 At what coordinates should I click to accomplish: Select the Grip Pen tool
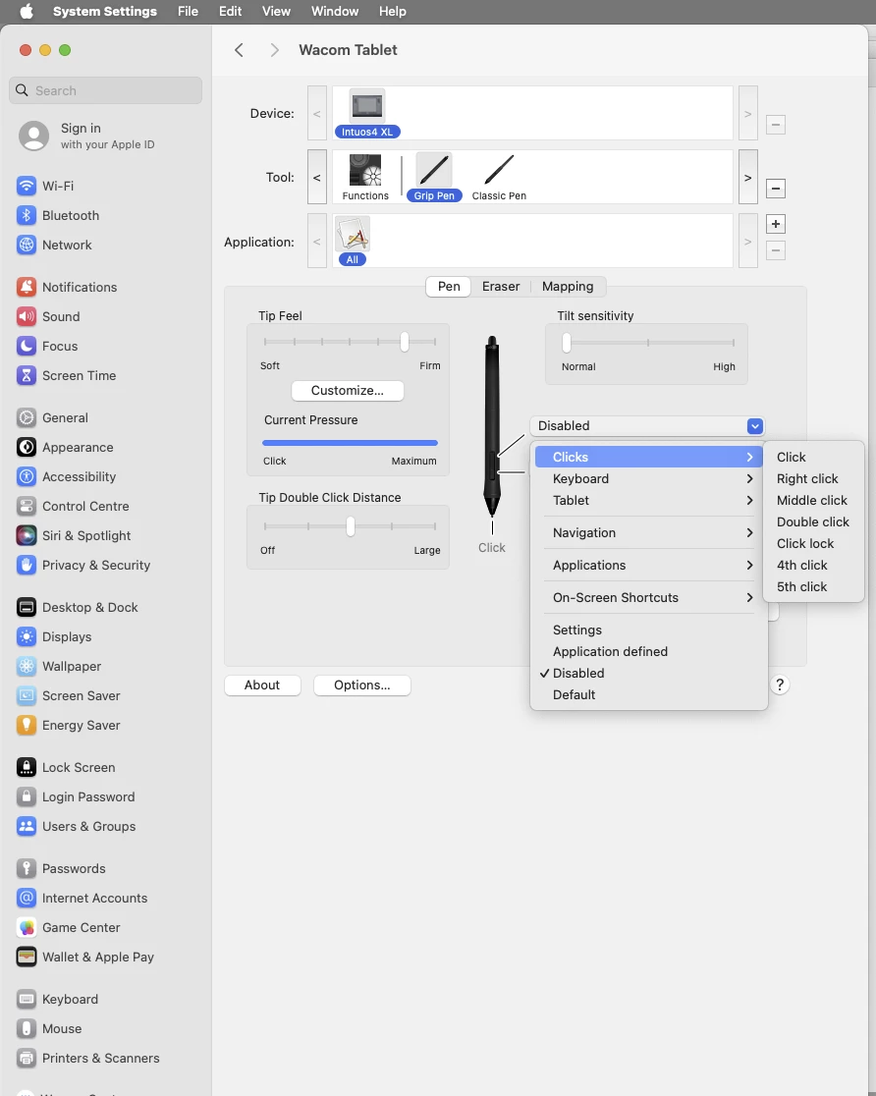(434, 178)
